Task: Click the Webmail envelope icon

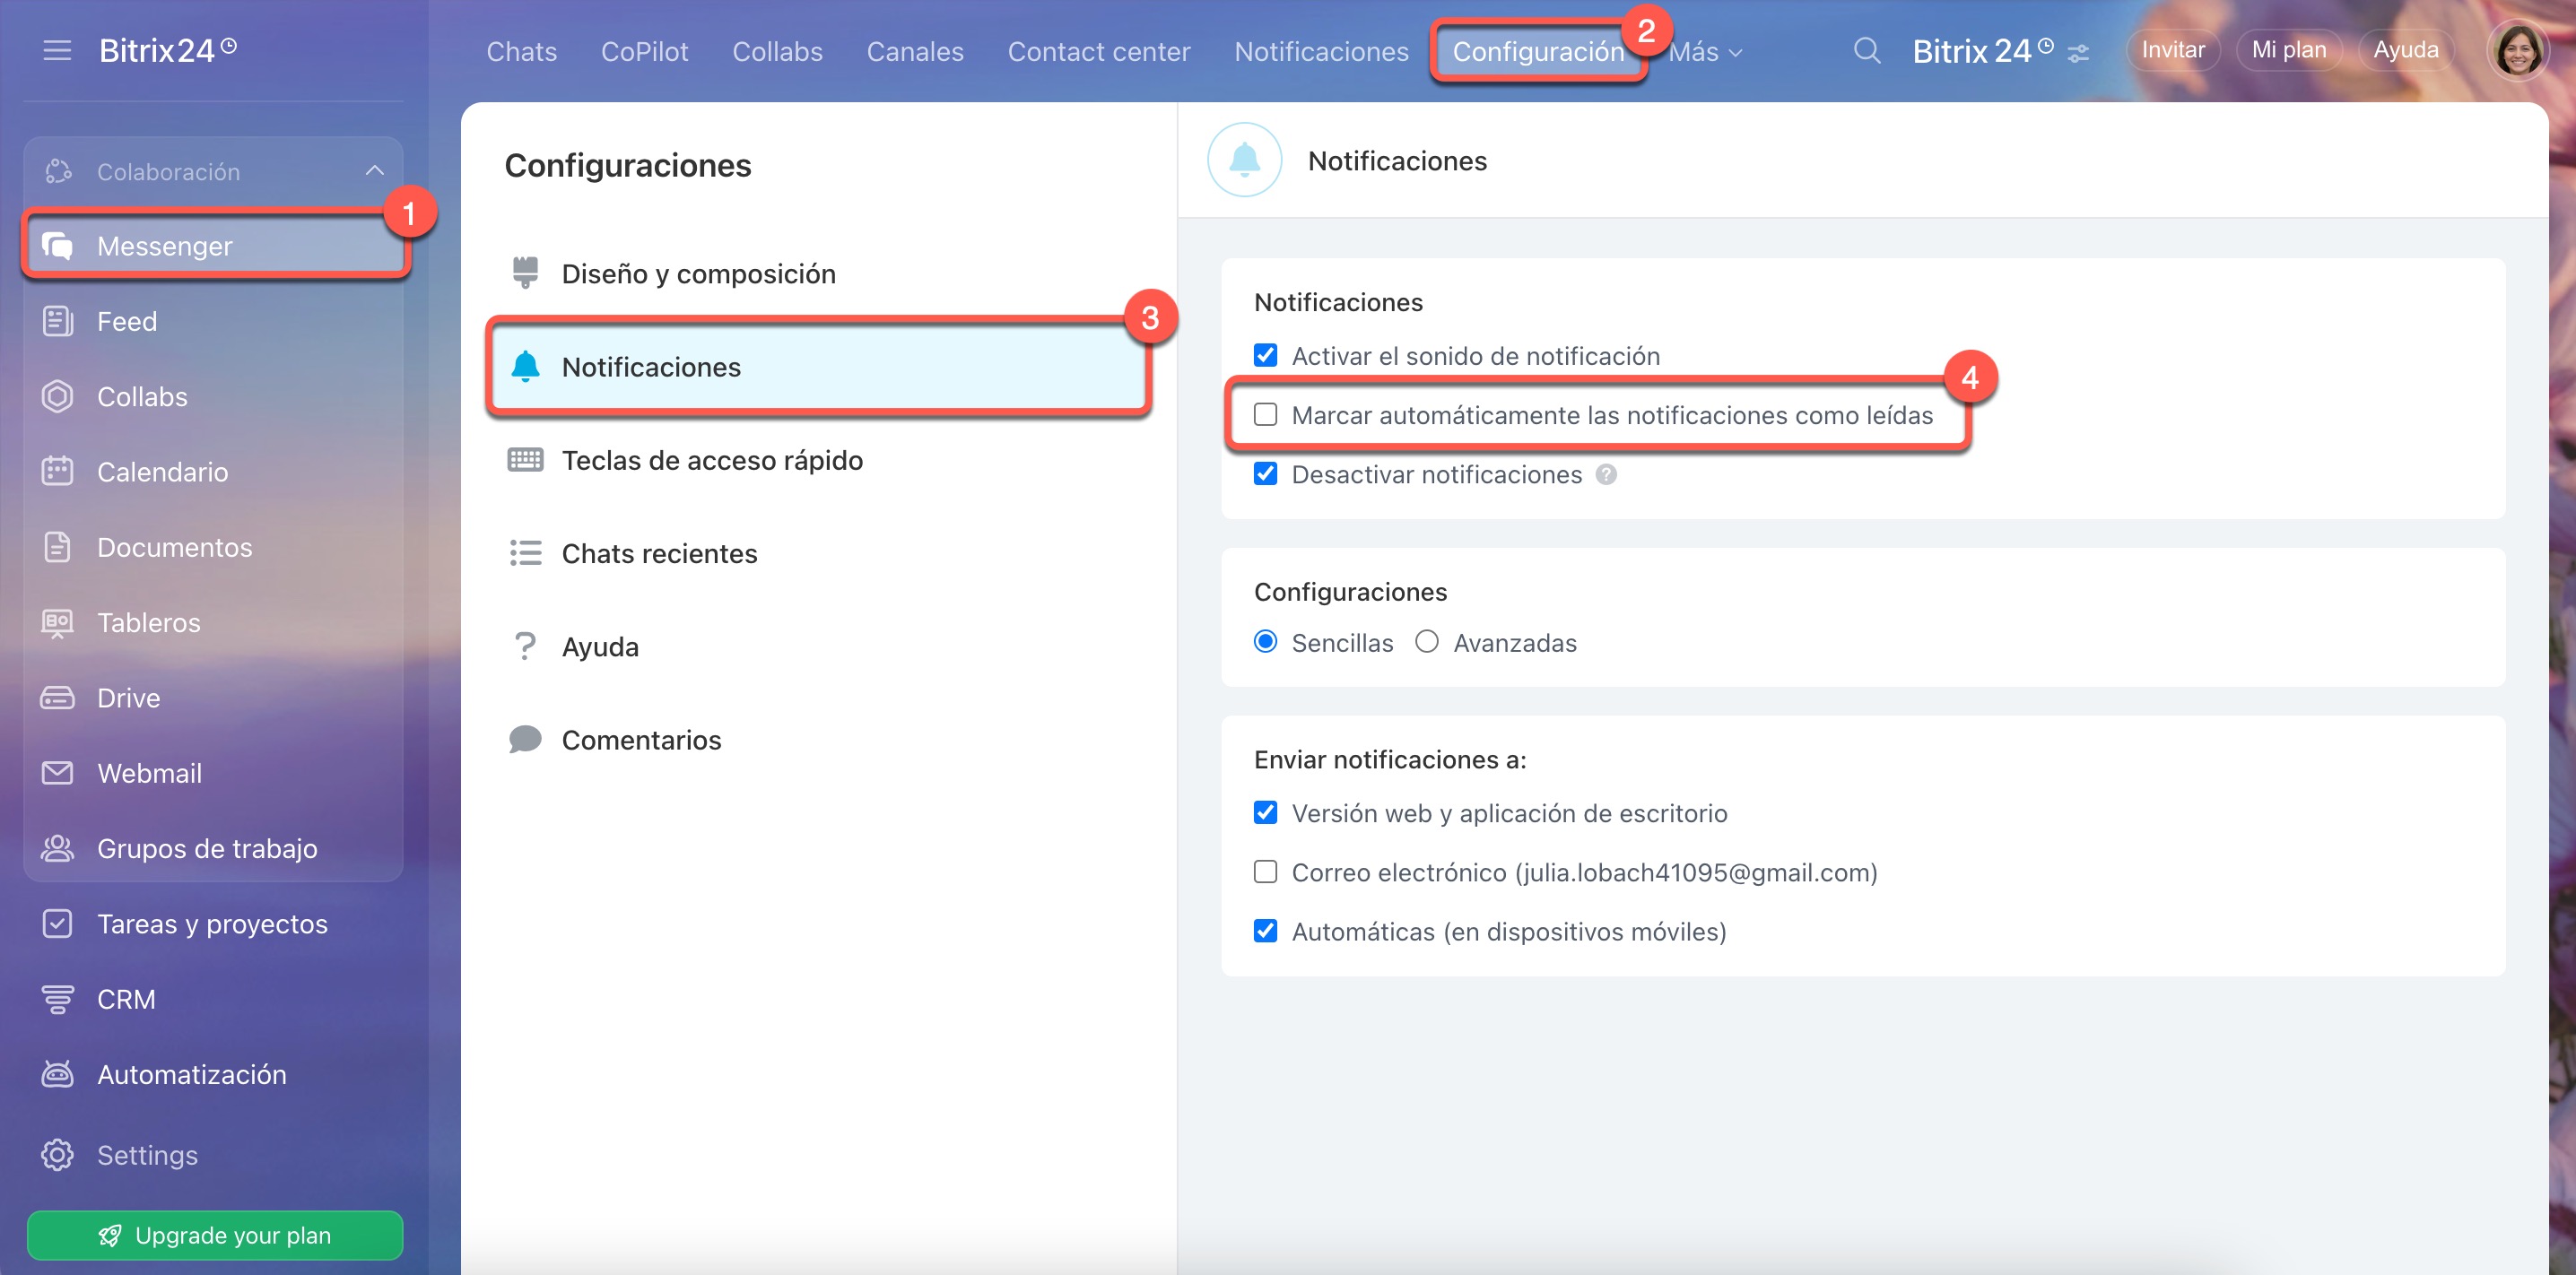Action: (57, 773)
